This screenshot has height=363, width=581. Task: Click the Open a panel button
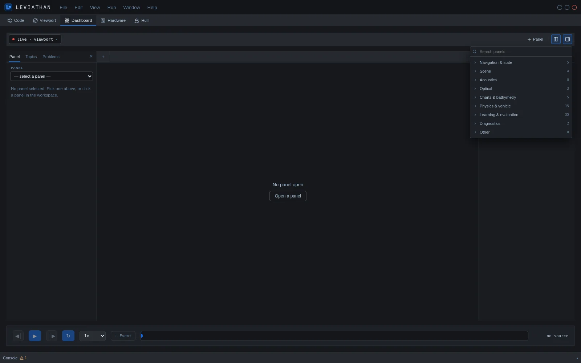[x=288, y=196]
